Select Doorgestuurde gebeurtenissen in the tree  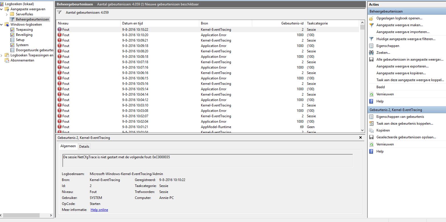(34, 50)
